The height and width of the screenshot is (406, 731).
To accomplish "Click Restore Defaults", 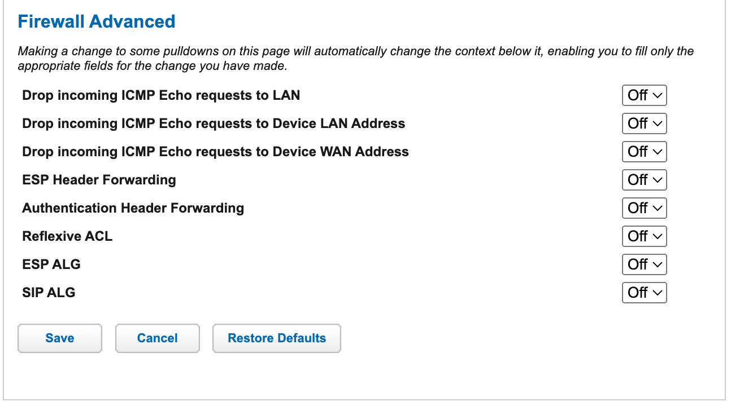I will (x=276, y=338).
